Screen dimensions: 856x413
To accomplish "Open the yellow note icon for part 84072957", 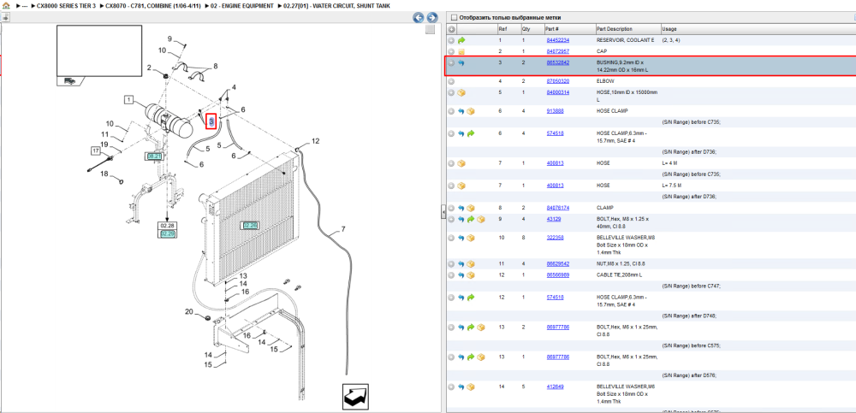I will point(461,52).
